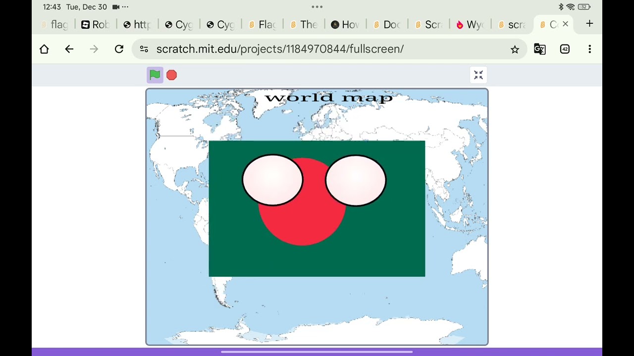Image resolution: width=634 pixels, height=356 pixels.
Task: Tap the three-dot multitasking indicator at top
Action: click(317, 7)
